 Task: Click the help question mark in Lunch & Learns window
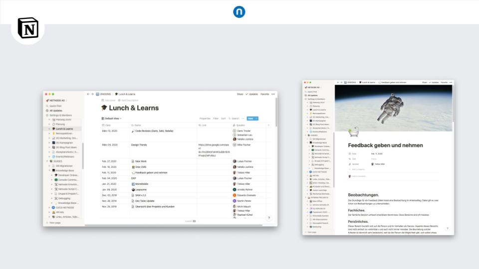click(x=269, y=218)
